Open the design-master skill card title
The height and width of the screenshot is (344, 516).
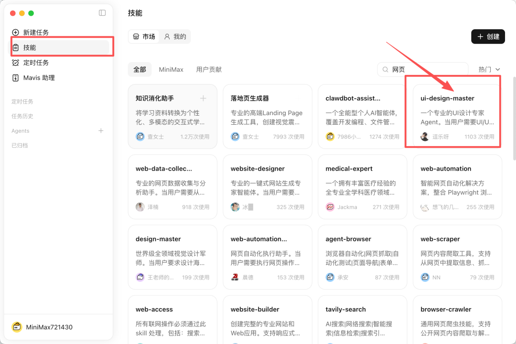(x=158, y=239)
